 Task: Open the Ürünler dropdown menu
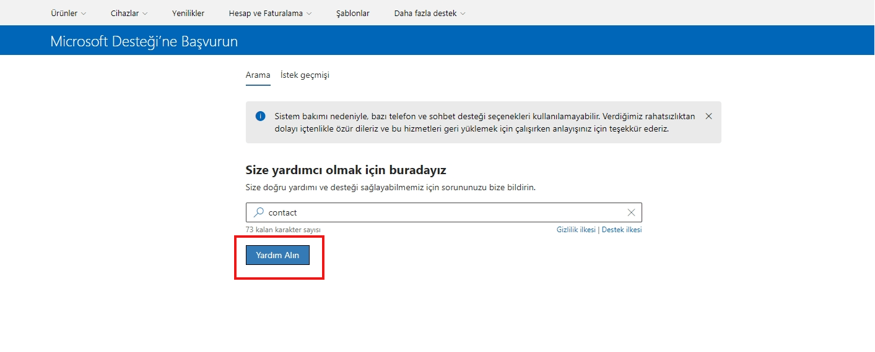tap(68, 13)
